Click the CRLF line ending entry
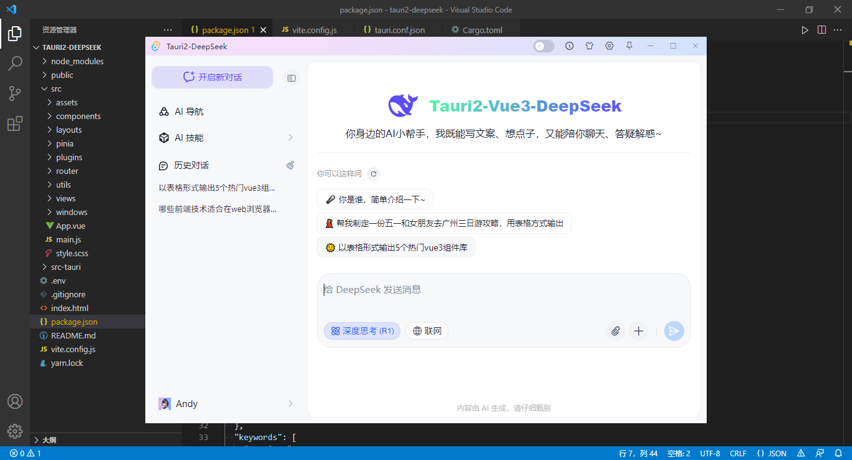852x460 pixels. (738, 453)
